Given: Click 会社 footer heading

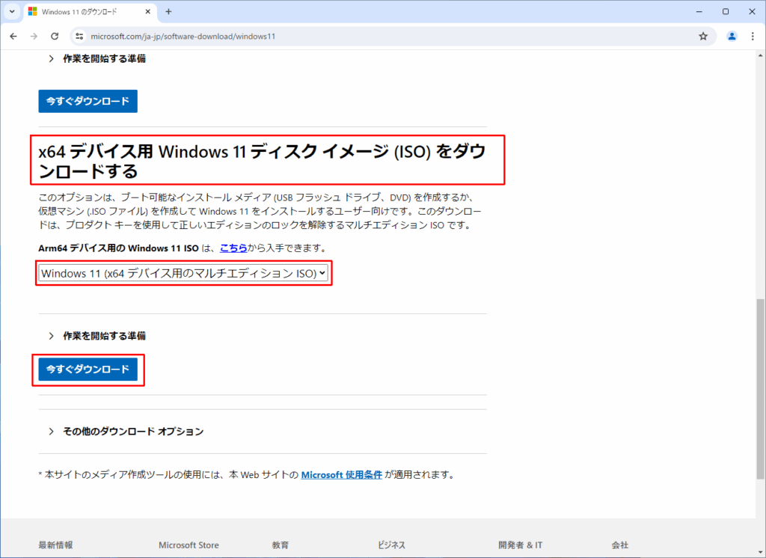Looking at the screenshot, I should tap(620, 545).
